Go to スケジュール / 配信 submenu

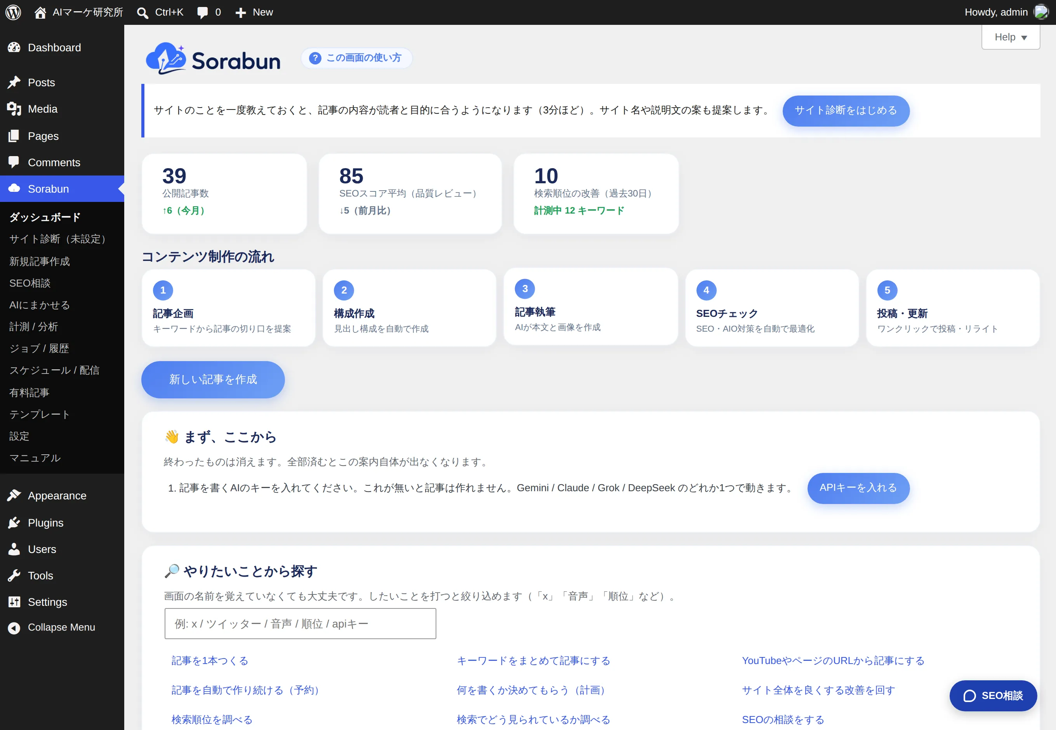(54, 370)
